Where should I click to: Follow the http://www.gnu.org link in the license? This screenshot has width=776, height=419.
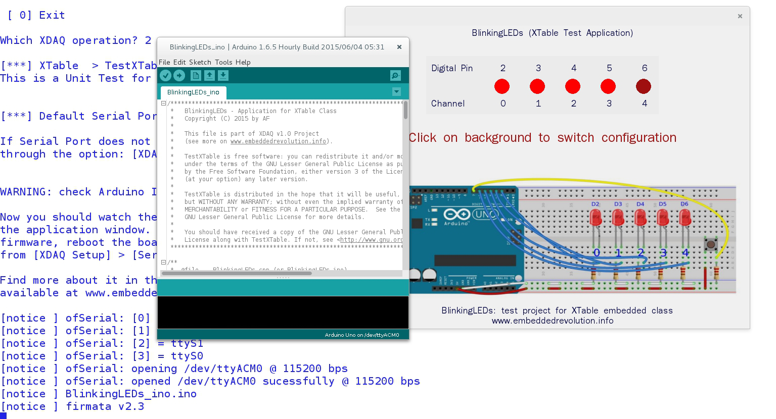tap(371, 240)
